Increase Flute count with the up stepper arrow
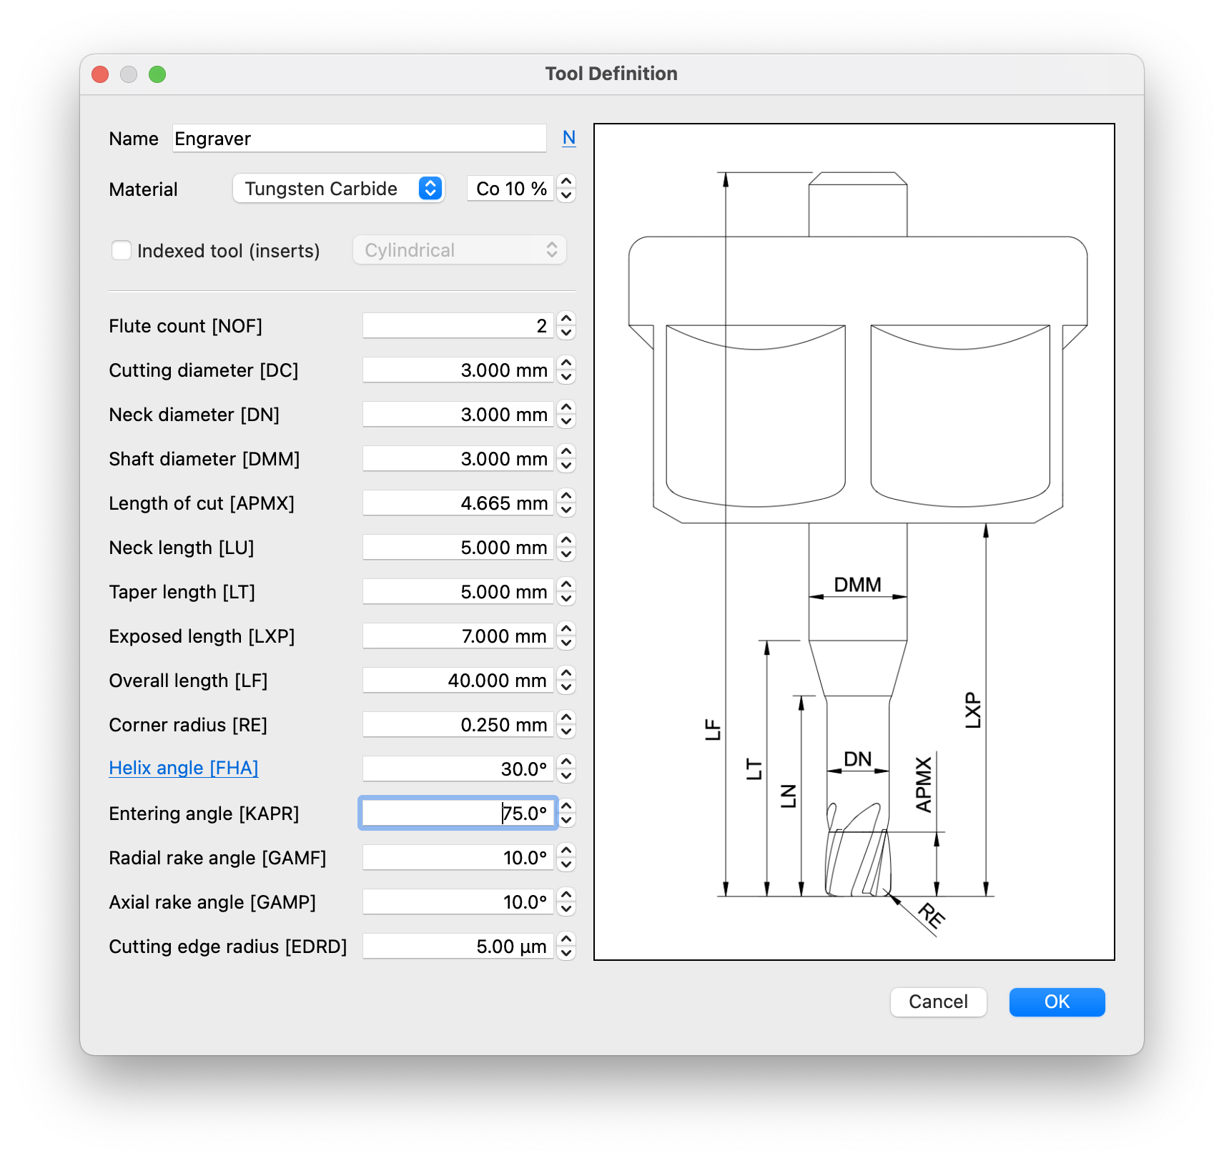Image resolution: width=1224 pixels, height=1161 pixels. pos(566,320)
